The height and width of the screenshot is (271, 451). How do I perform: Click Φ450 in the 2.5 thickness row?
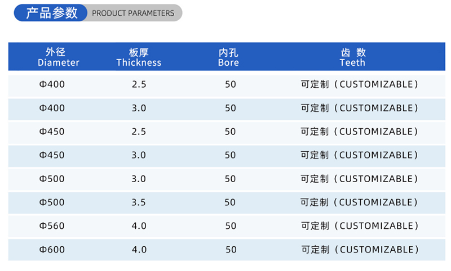coord(52,132)
